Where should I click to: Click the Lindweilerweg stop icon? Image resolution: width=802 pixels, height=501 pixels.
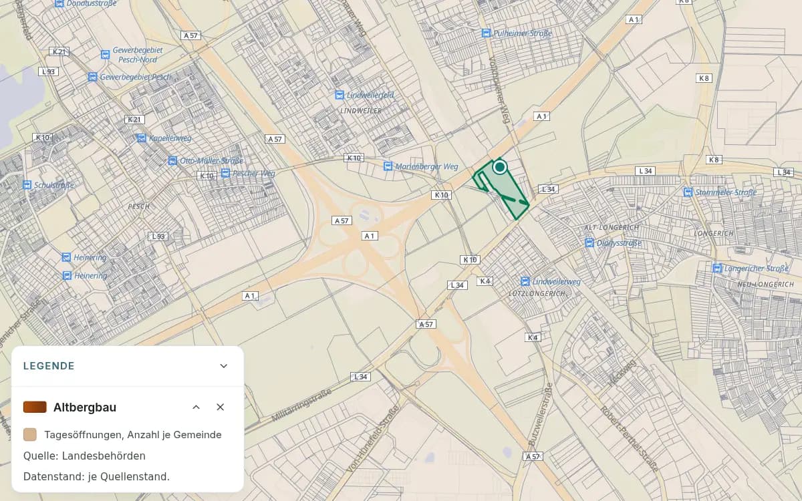pyautogui.click(x=525, y=282)
